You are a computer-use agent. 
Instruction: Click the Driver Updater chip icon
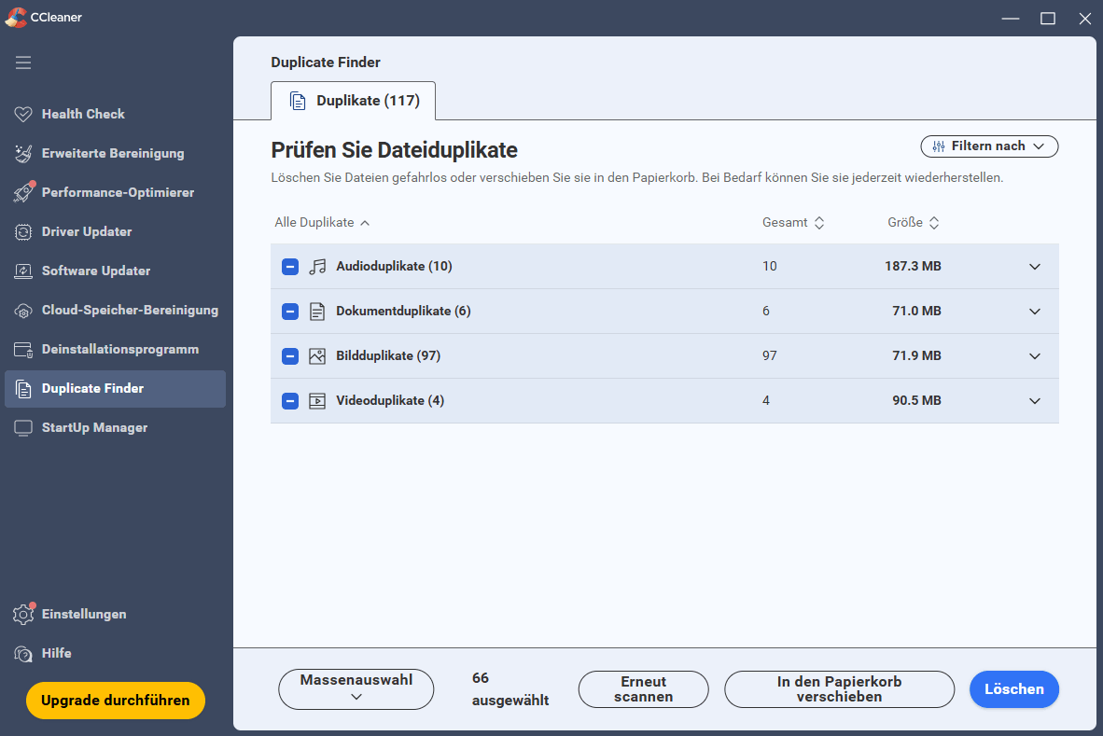point(23,232)
